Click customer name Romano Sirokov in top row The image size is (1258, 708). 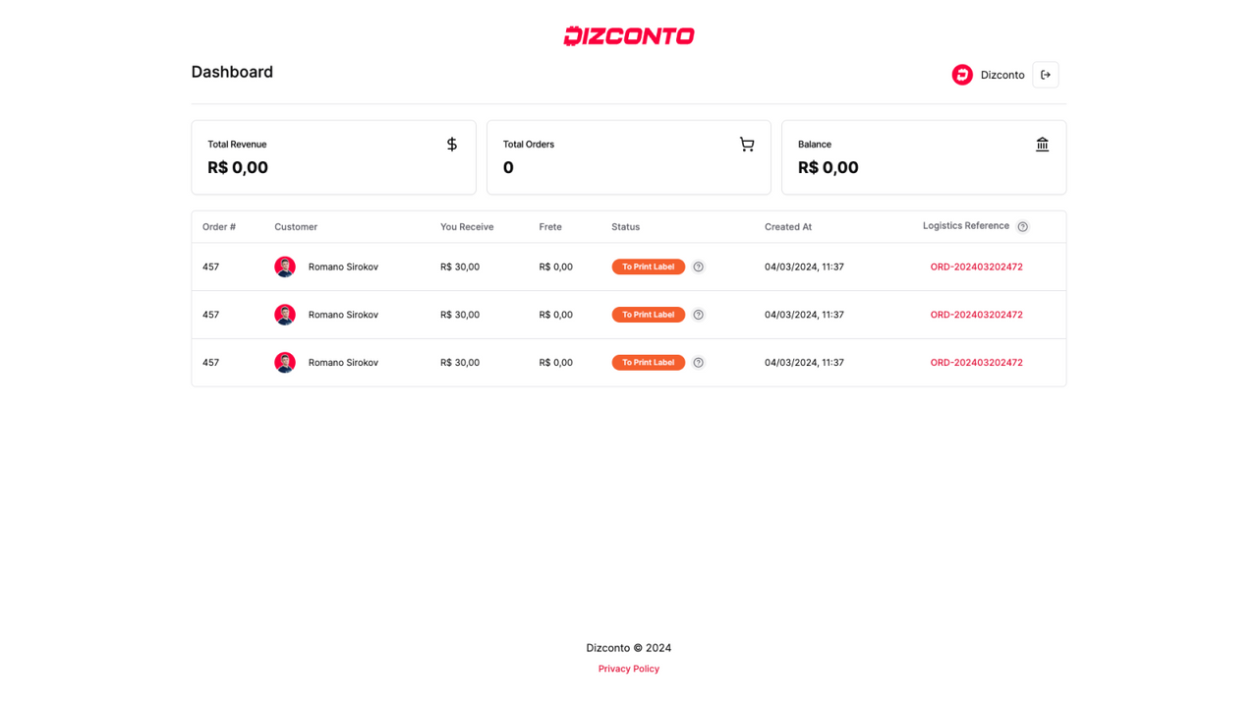pyautogui.click(x=343, y=266)
